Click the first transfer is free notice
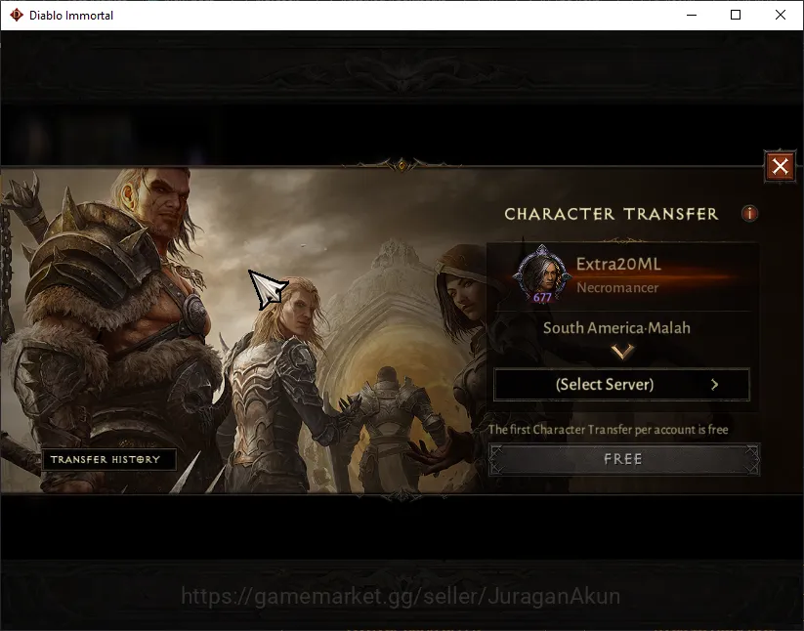 [x=608, y=430]
